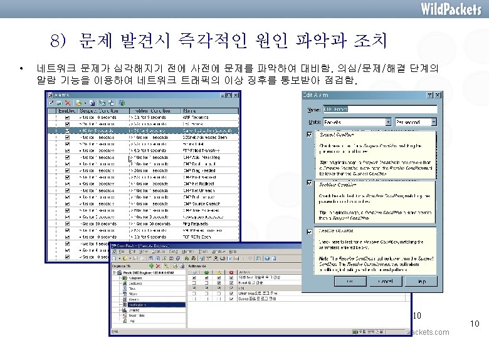Click the Name input field in Edit Alarm
This screenshot has height=338, width=489.
(380, 110)
